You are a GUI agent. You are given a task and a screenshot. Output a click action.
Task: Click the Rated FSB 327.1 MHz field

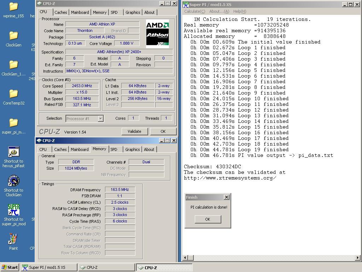pos(82,105)
